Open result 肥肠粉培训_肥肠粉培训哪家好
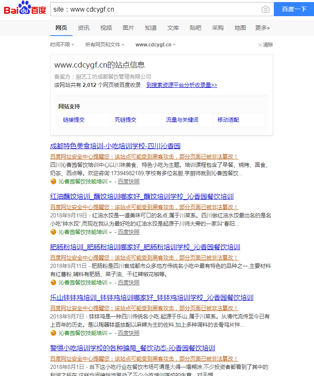 click(x=145, y=247)
